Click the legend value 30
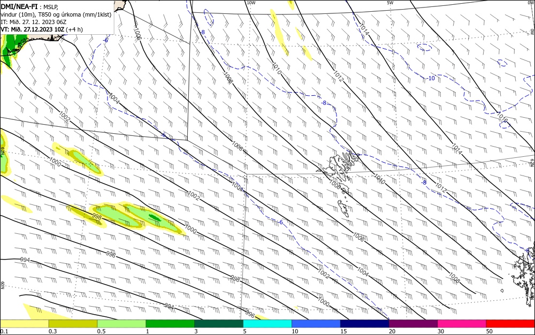Screen dimensions: 535x335 point(441,331)
